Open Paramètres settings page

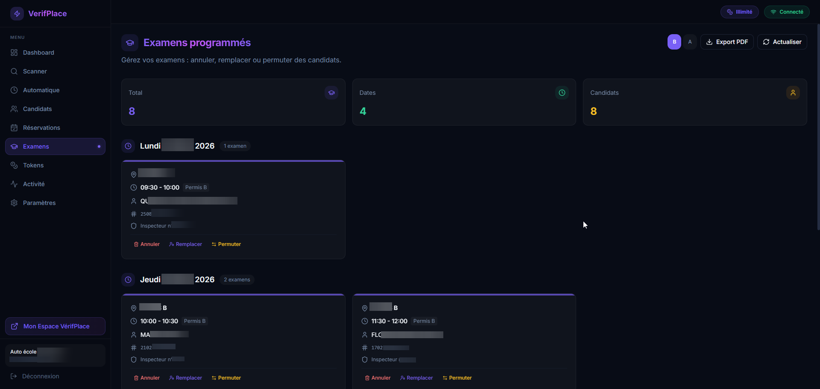pos(39,203)
